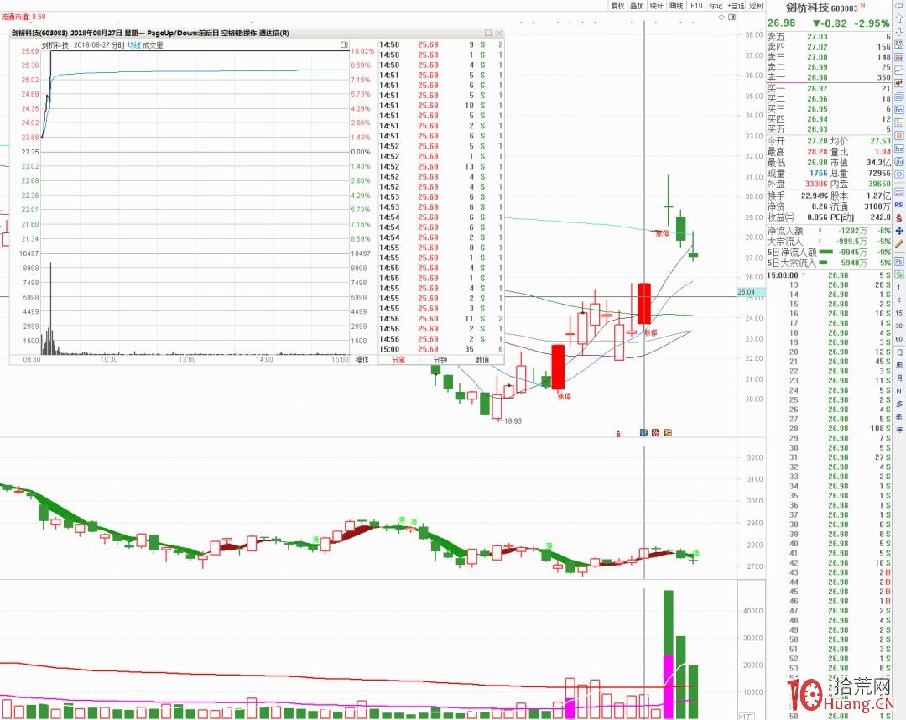This screenshot has height=720, width=906.
Task: Click the 画线 draw line toolbar button
Action: point(676,5)
